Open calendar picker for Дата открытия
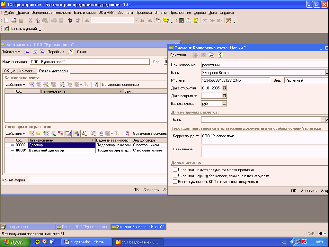Screen dimensions: 329x247 [225, 88]
